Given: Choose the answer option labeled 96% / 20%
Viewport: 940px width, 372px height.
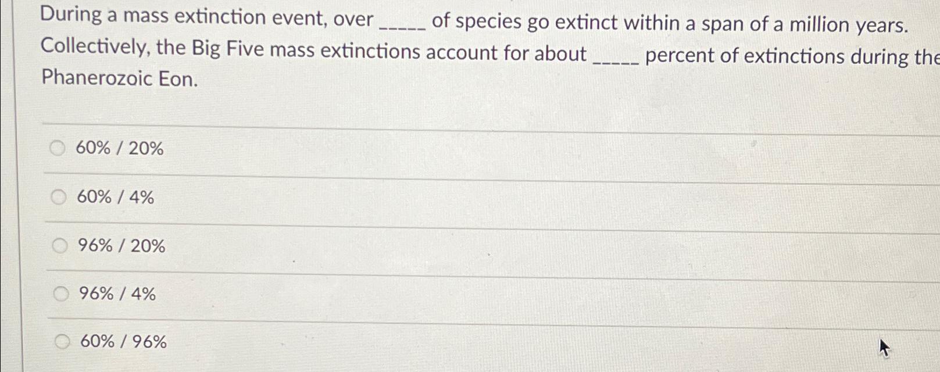Looking at the screenshot, I should coord(120,246).
